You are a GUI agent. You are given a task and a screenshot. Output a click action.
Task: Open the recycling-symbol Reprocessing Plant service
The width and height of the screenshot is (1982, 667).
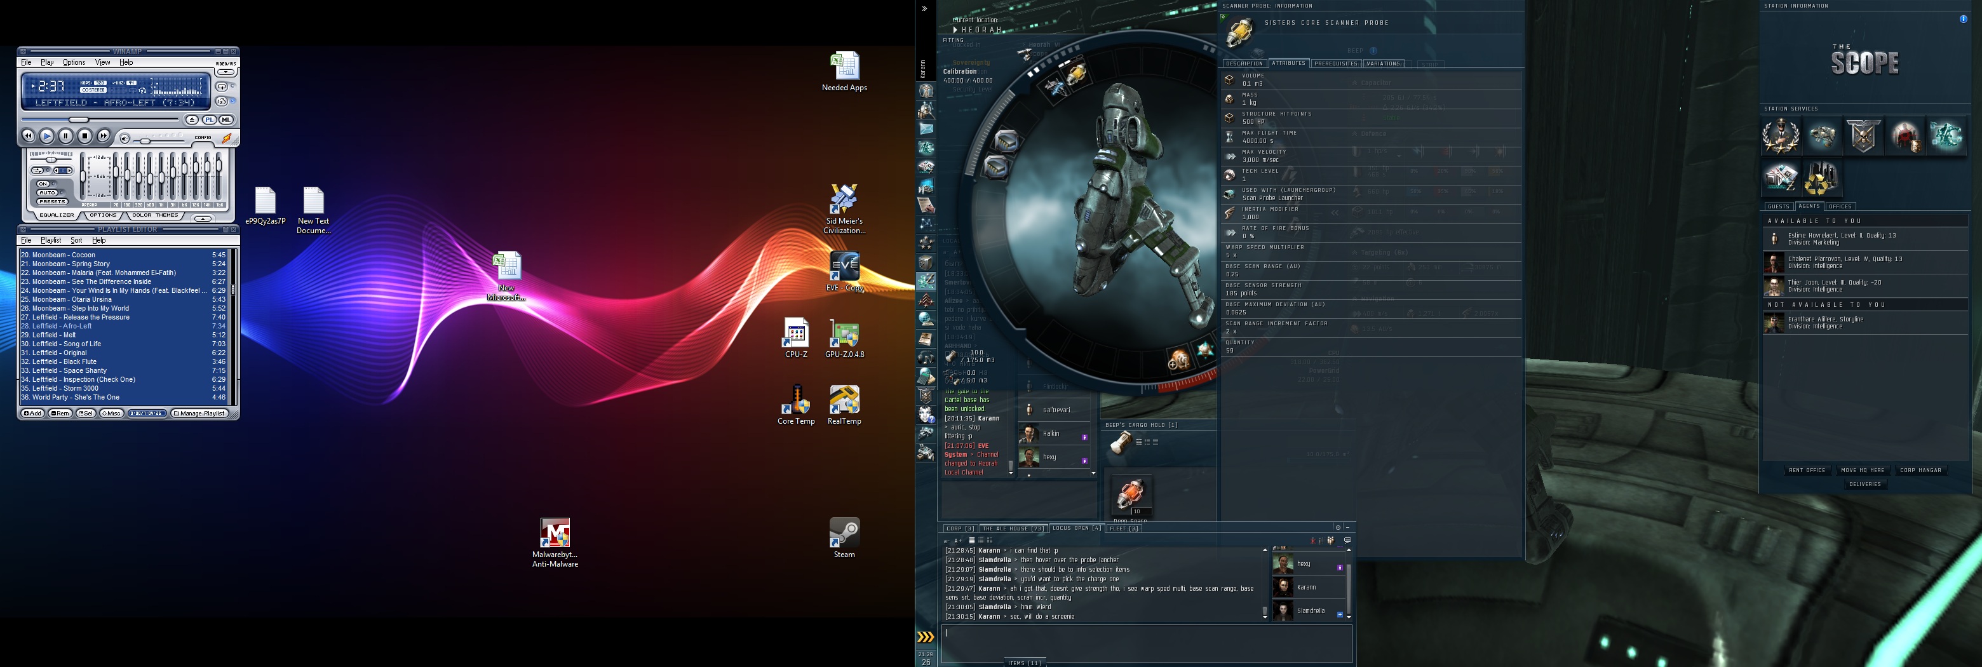pyautogui.click(x=1821, y=177)
